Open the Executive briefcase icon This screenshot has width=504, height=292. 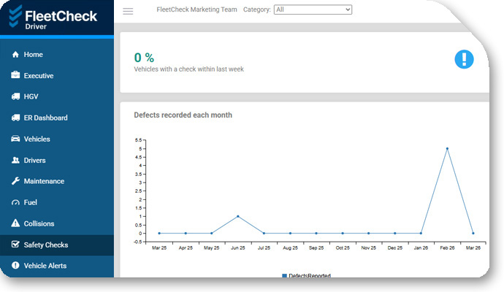point(15,75)
